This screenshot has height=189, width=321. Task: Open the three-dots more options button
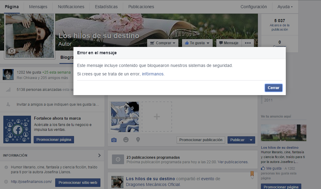pos(248,43)
